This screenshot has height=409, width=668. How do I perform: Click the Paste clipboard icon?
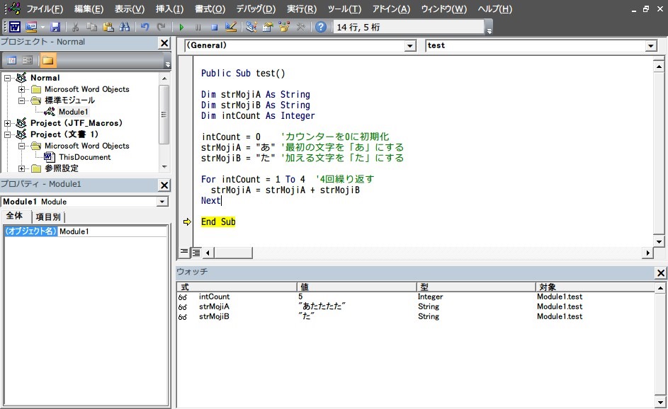point(108,27)
